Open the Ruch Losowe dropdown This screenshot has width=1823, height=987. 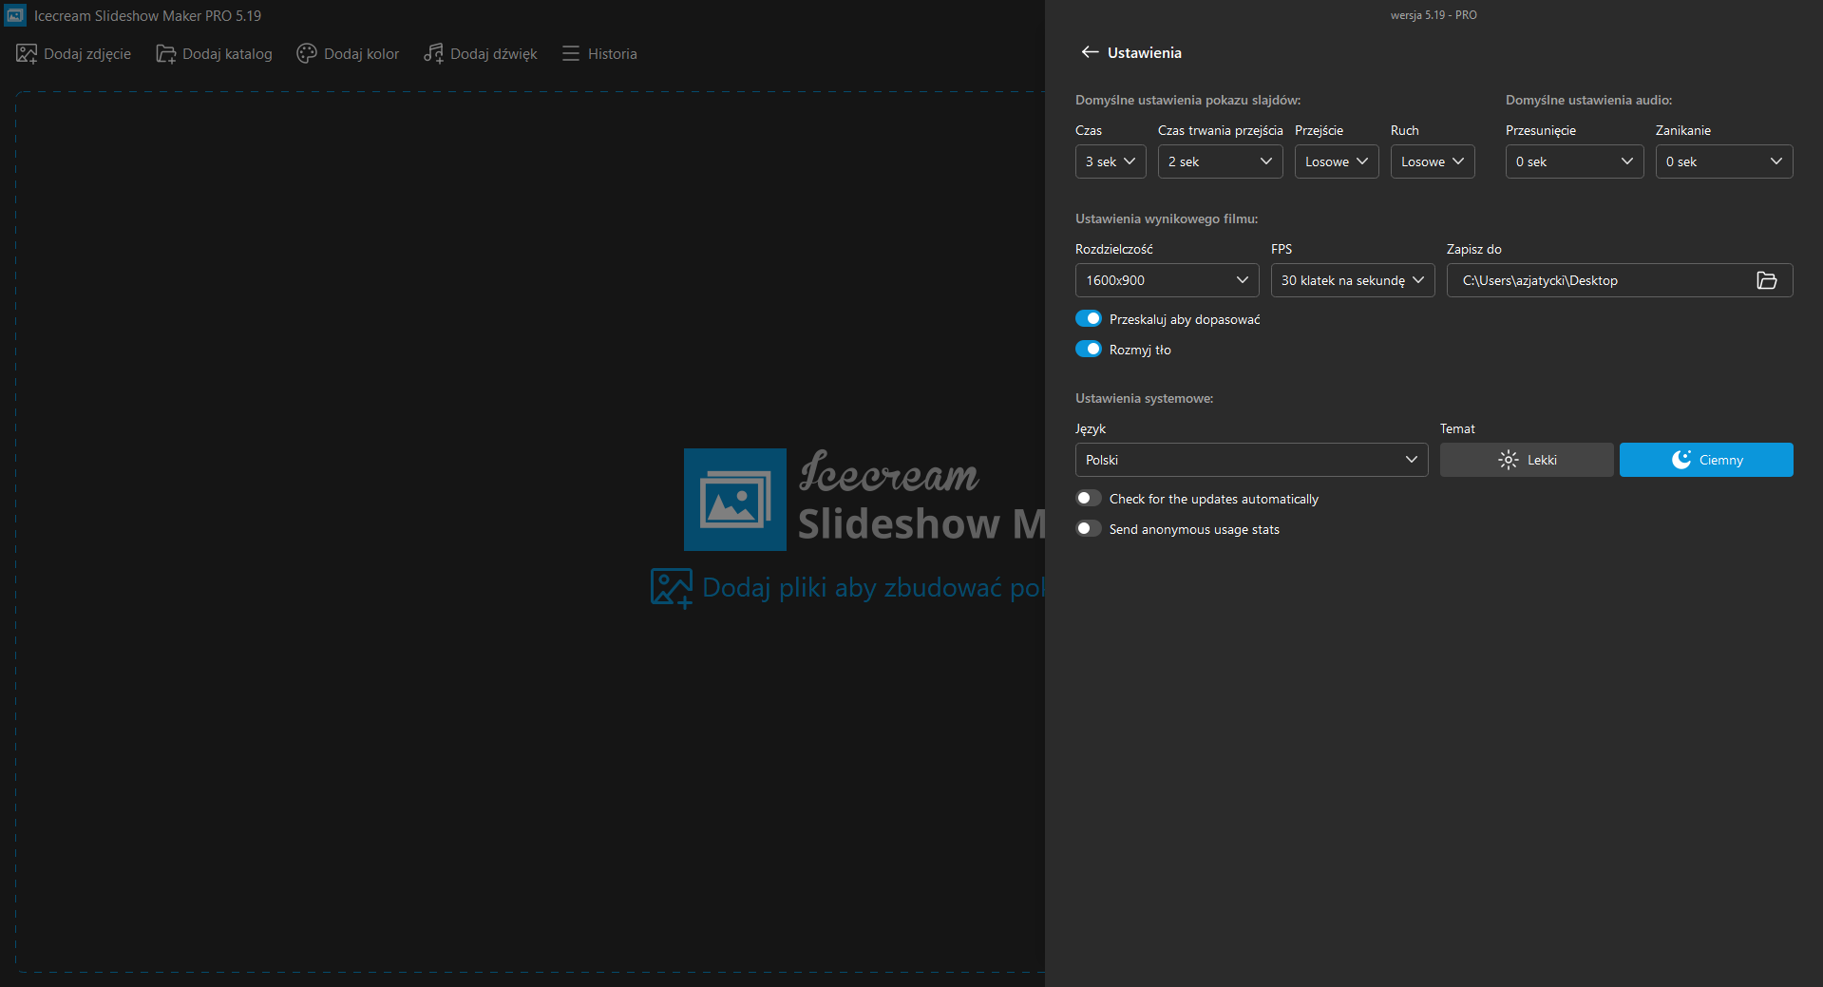point(1433,161)
